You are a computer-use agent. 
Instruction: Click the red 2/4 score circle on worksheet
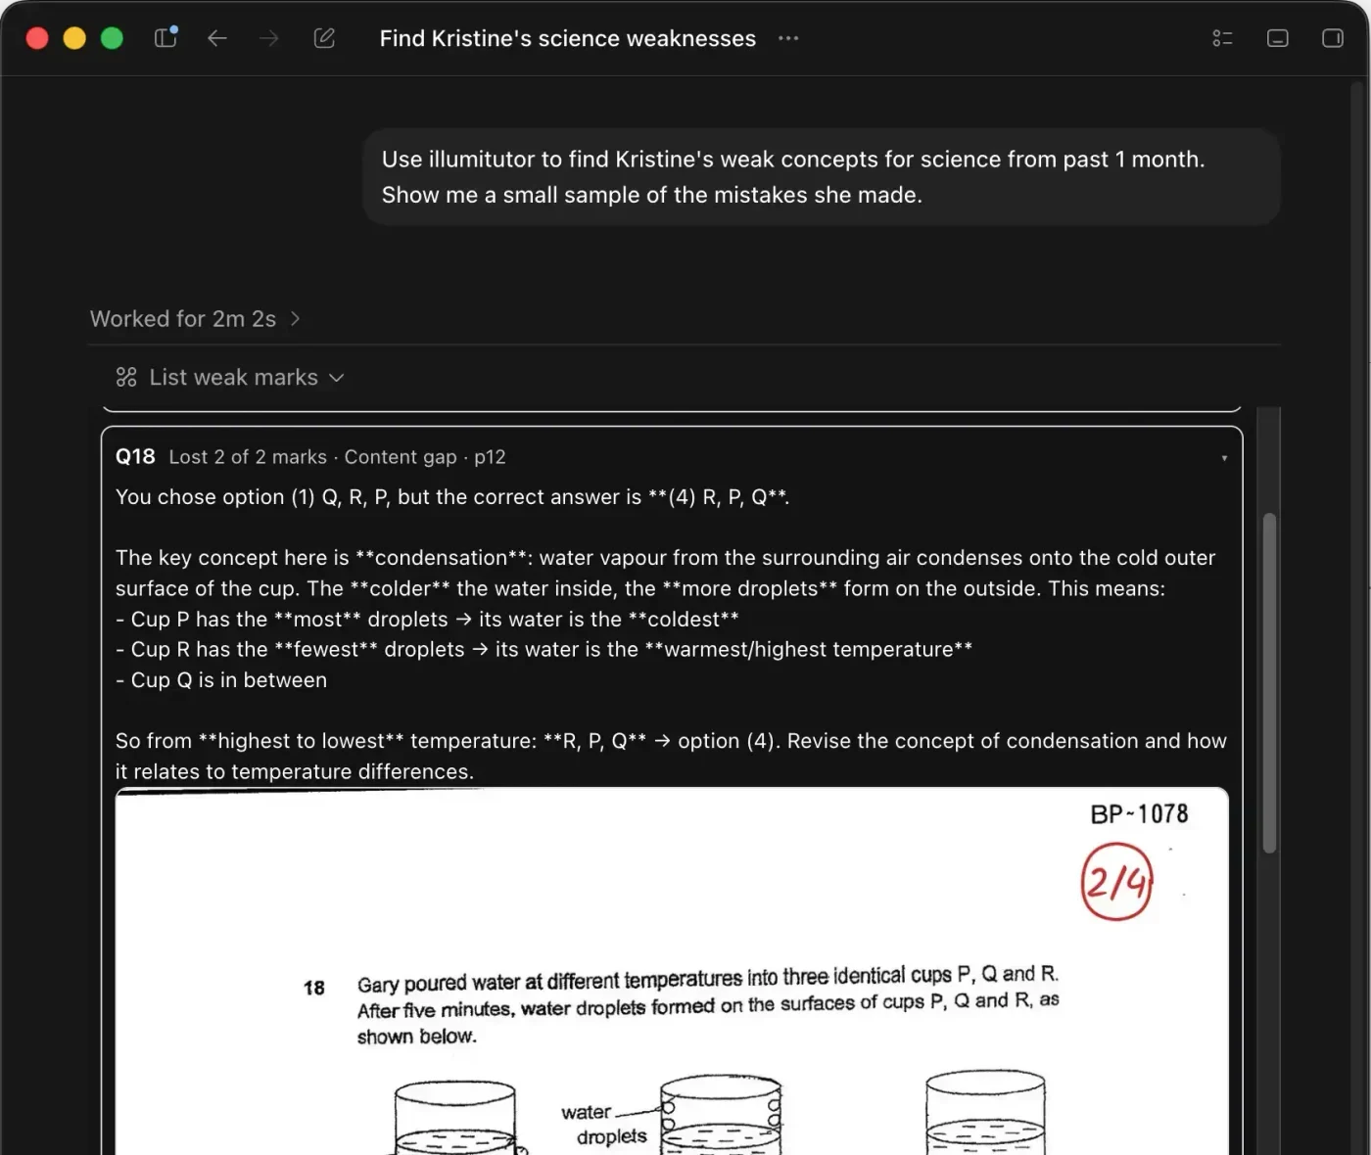(x=1116, y=882)
